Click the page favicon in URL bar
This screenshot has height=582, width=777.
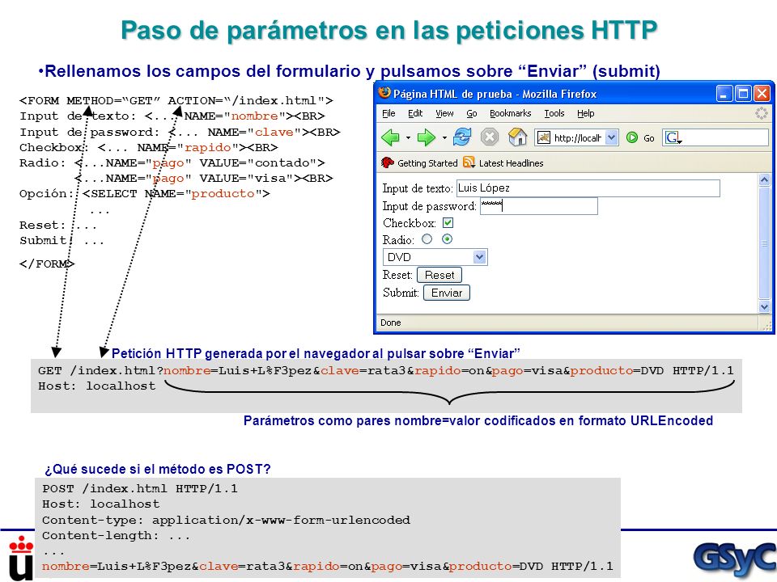[x=544, y=137]
